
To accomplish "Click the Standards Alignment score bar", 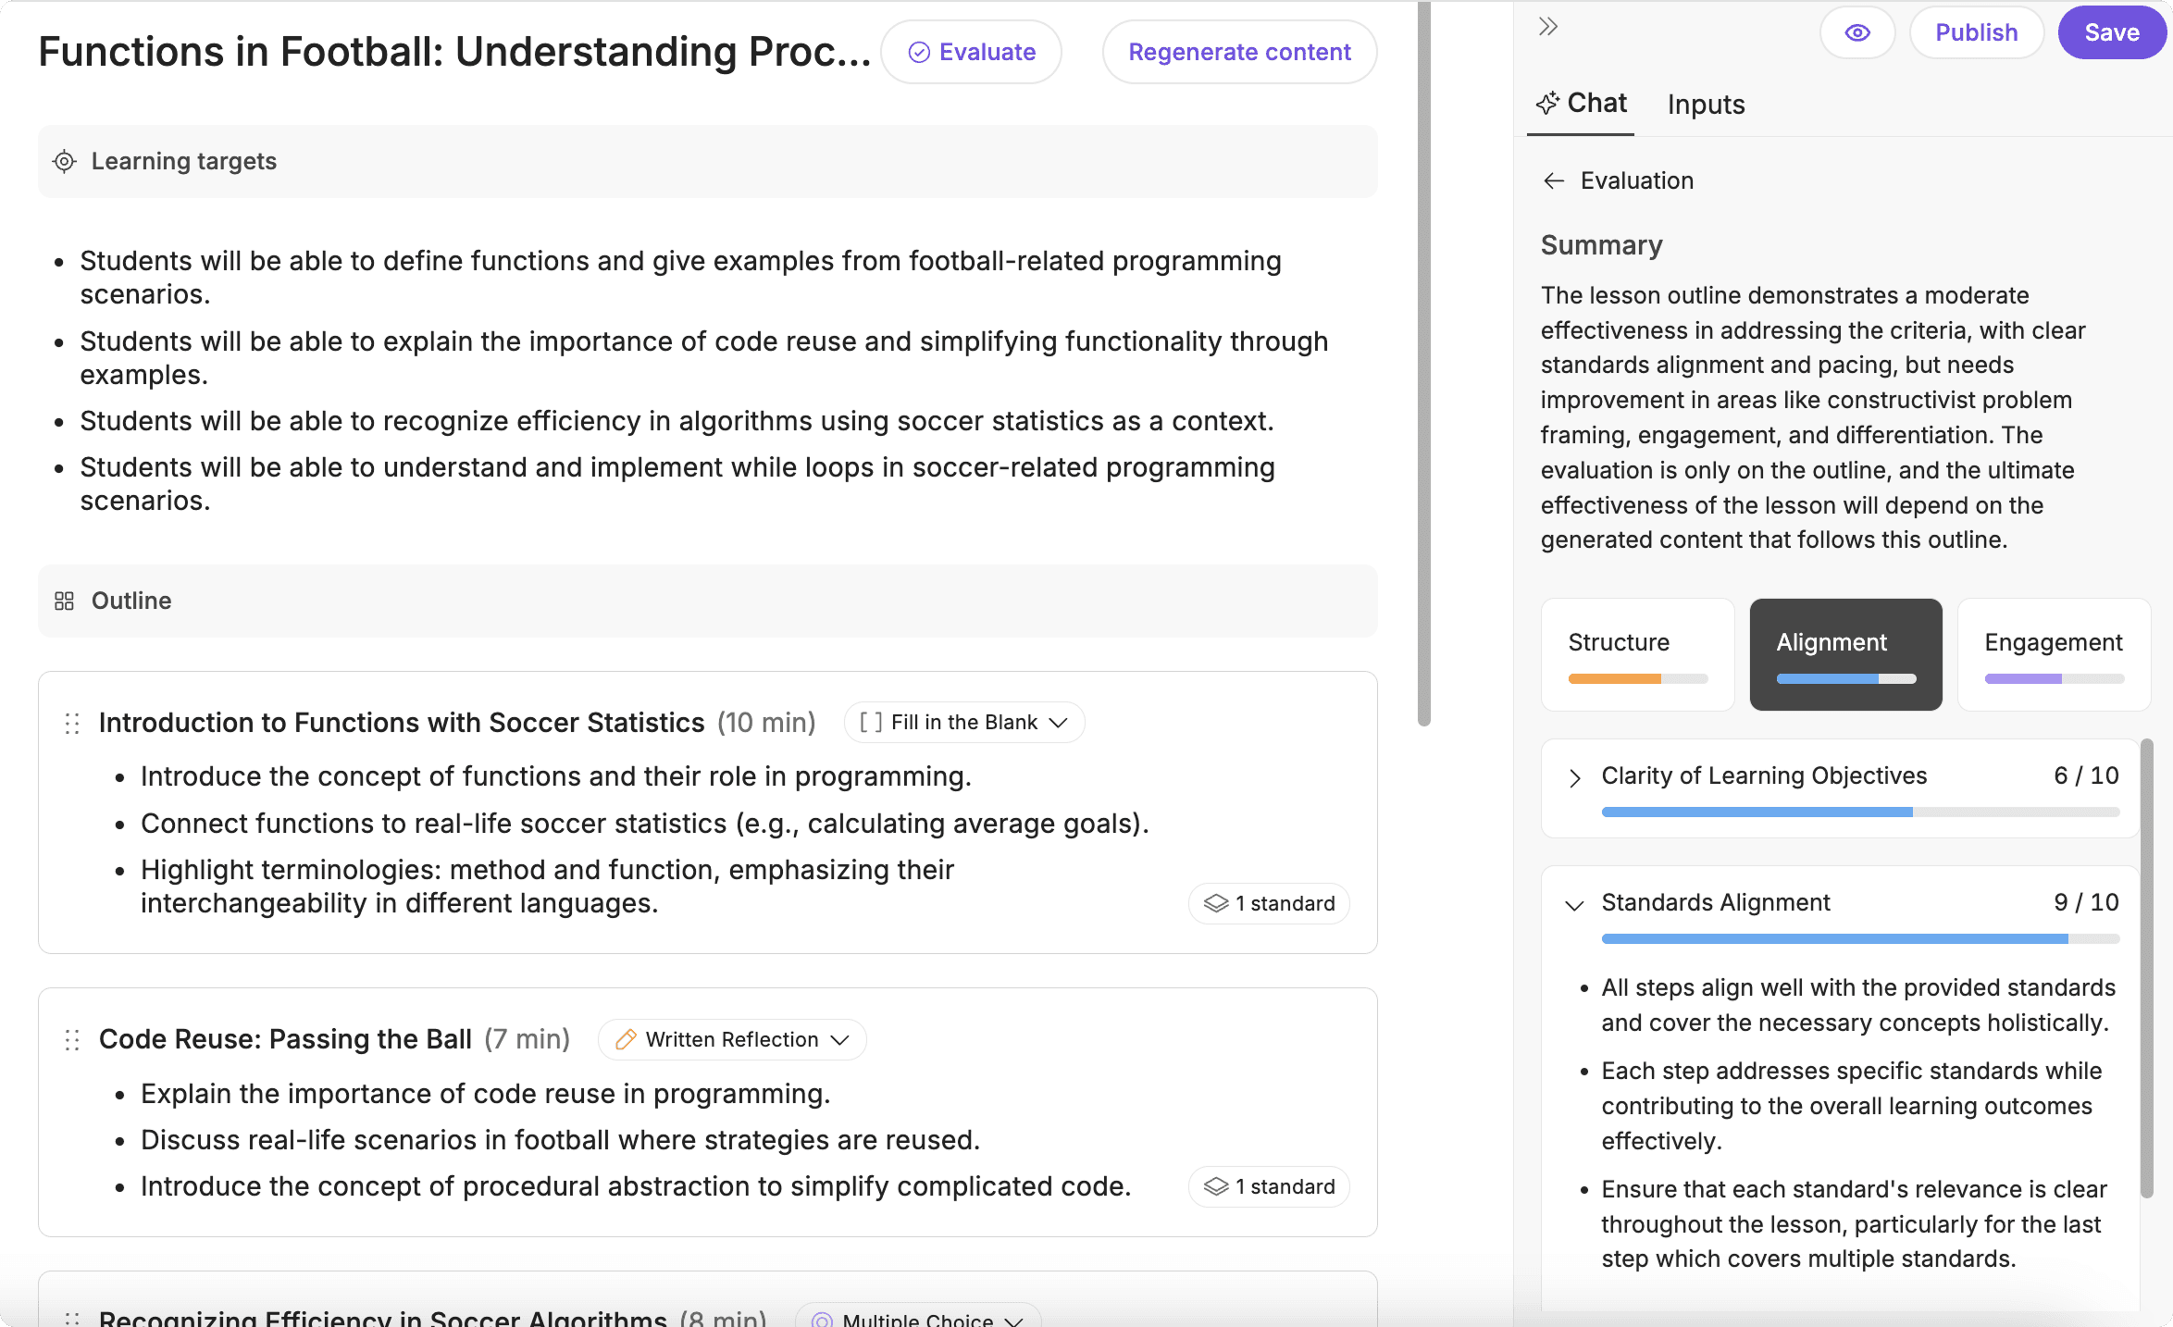I will click(1860, 939).
